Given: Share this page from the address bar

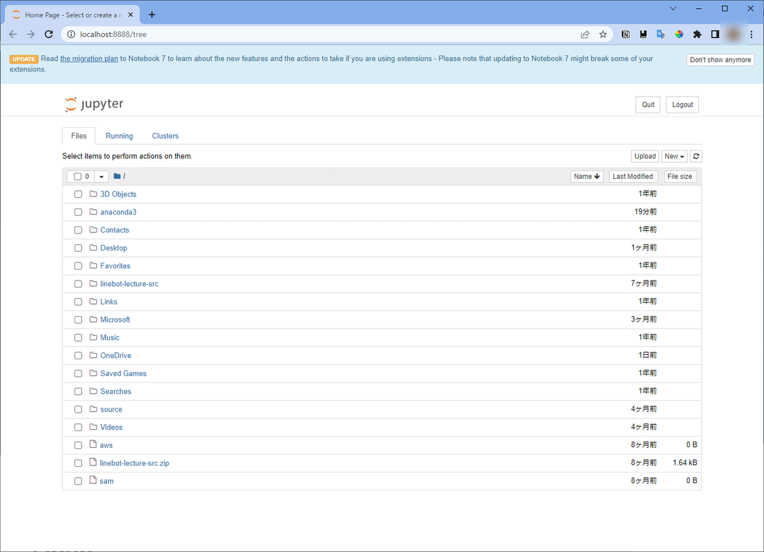Looking at the screenshot, I should (585, 34).
